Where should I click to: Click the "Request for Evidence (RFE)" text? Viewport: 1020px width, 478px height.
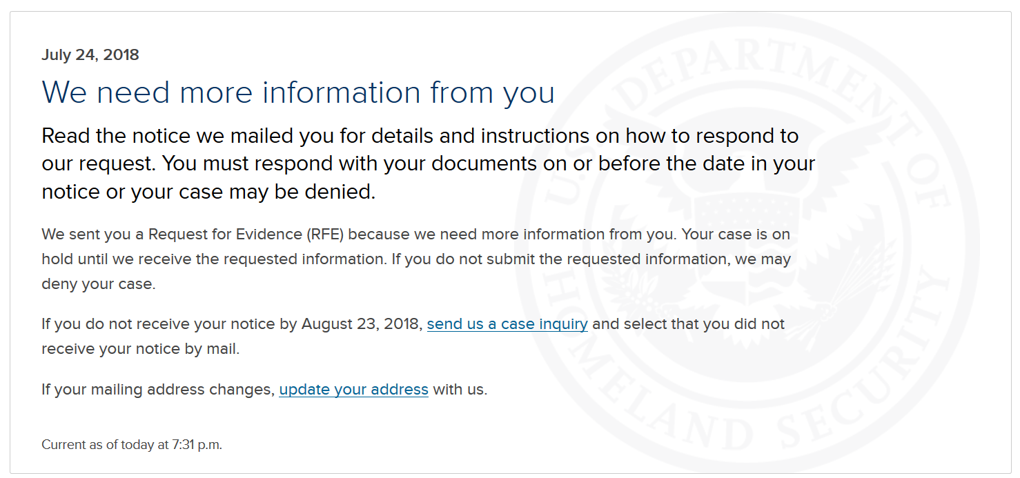pos(246,234)
